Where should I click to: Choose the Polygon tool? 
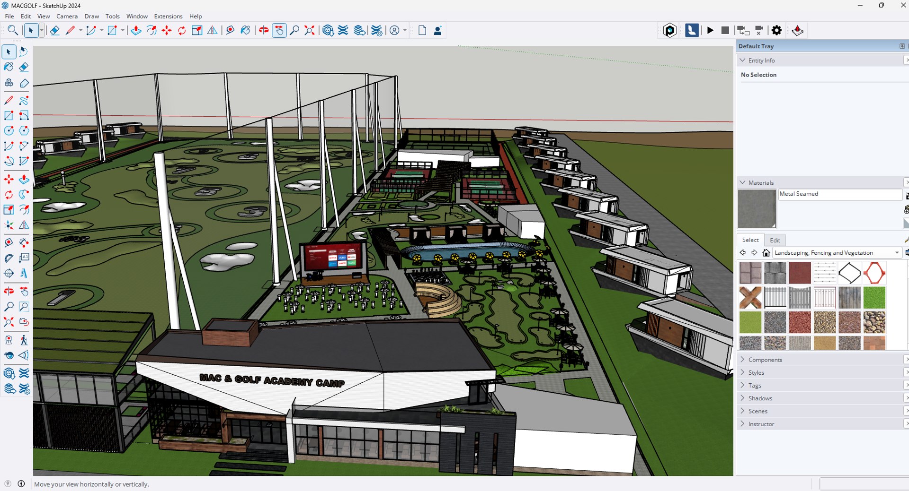click(x=24, y=131)
